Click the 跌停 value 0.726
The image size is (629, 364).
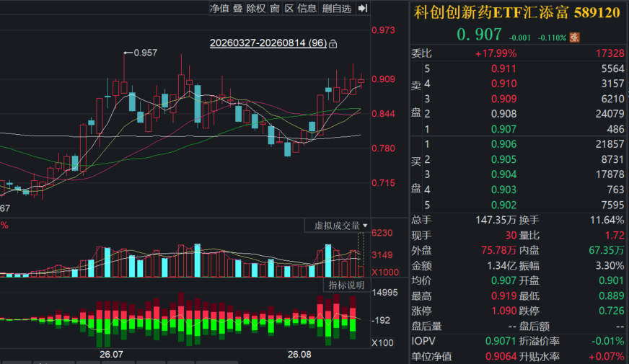612,311
